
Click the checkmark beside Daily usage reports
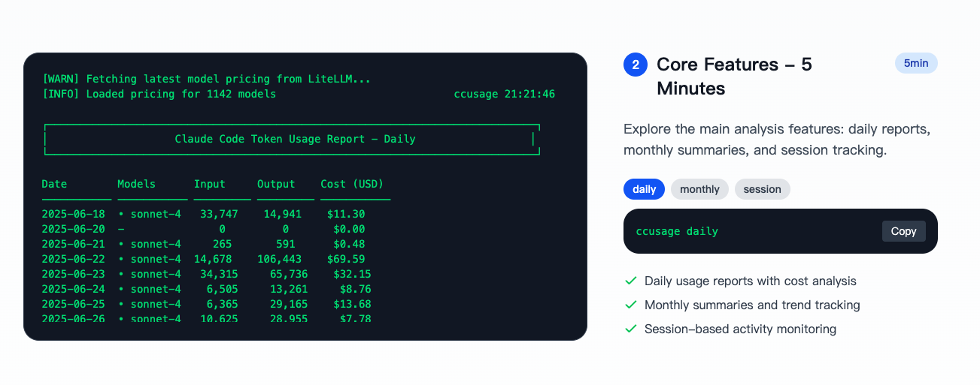[631, 281]
